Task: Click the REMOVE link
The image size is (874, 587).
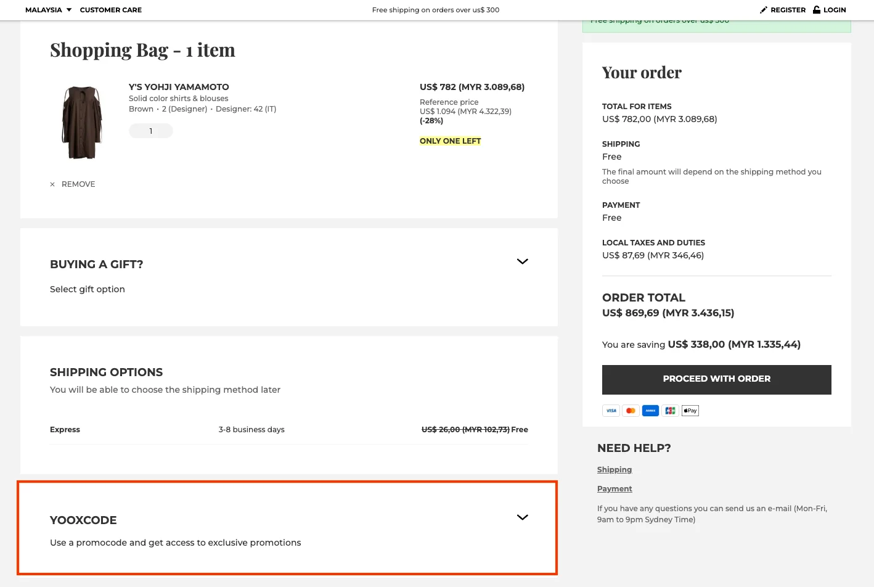Action: click(x=78, y=184)
